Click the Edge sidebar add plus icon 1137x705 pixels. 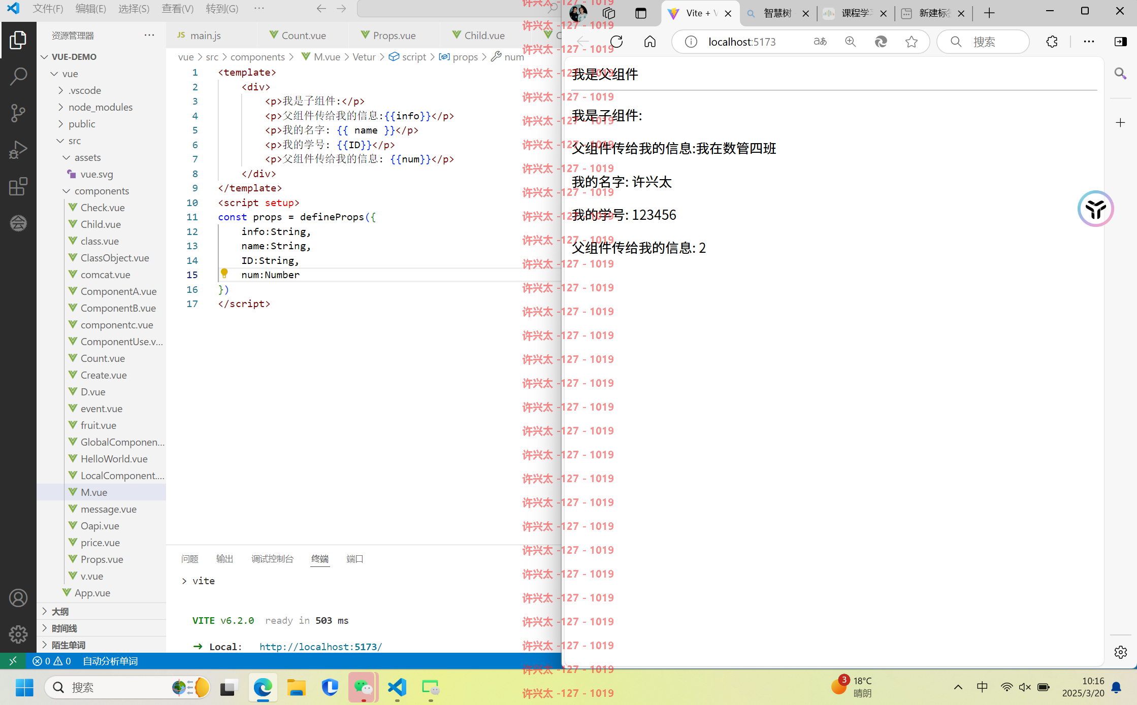point(1120,122)
